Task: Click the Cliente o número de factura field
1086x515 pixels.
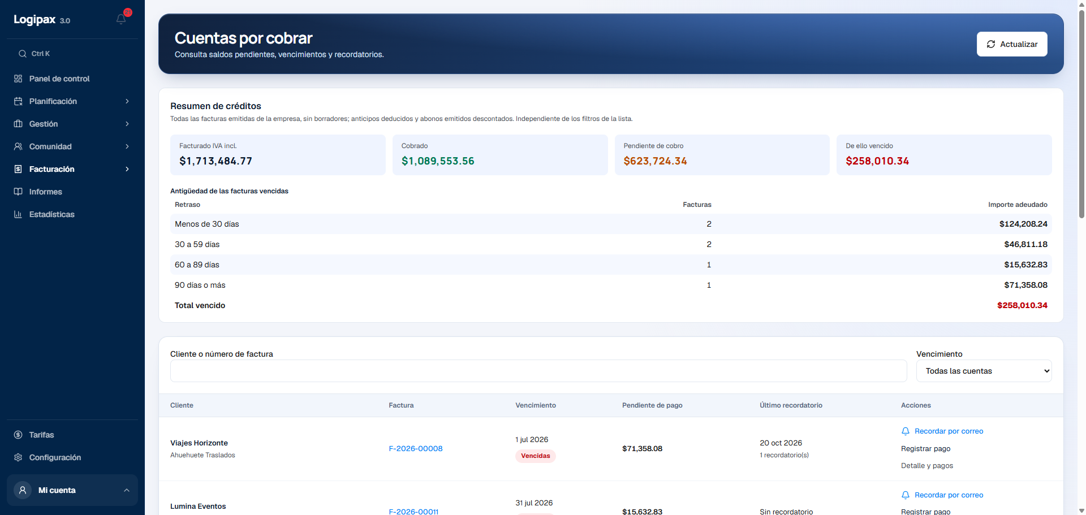Action: pos(538,371)
